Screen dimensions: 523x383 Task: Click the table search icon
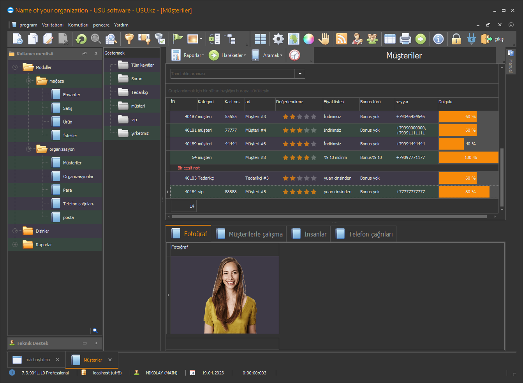111,39
